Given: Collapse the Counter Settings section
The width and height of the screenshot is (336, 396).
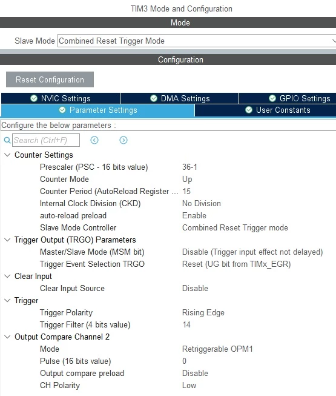Looking at the screenshot, I should click(7, 155).
